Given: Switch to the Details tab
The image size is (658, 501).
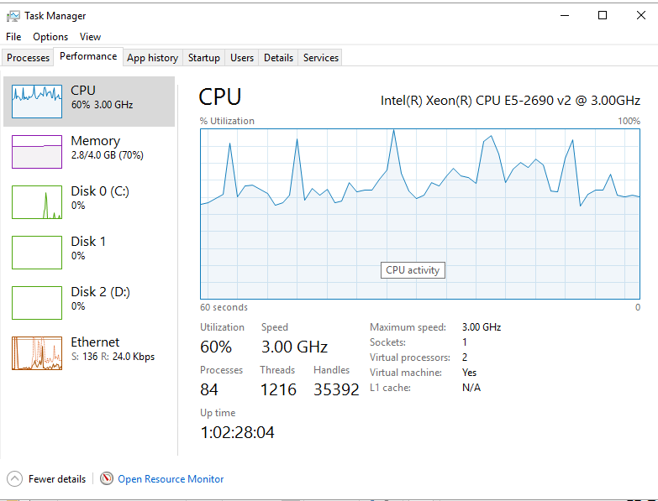Looking at the screenshot, I should pyautogui.click(x=278, y=58).
